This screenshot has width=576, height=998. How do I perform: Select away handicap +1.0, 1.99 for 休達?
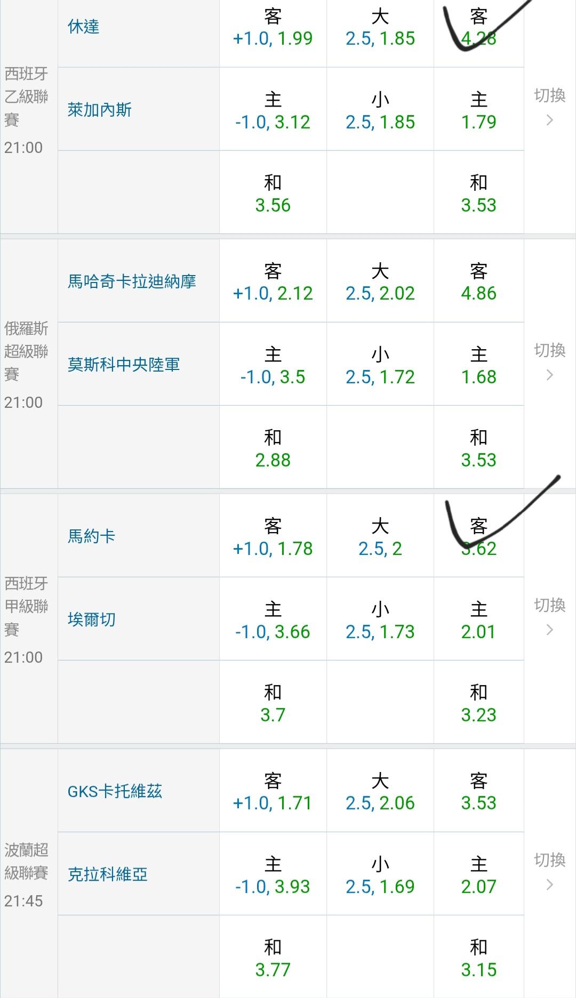pyautogui.click(x=273, y=28)
